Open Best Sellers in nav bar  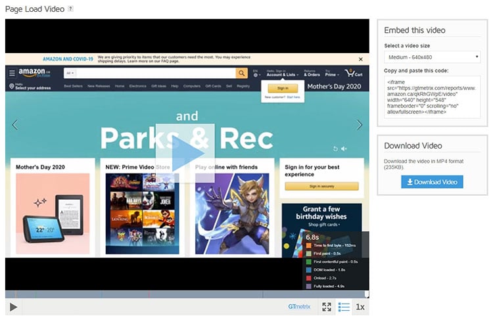point(73,86)
